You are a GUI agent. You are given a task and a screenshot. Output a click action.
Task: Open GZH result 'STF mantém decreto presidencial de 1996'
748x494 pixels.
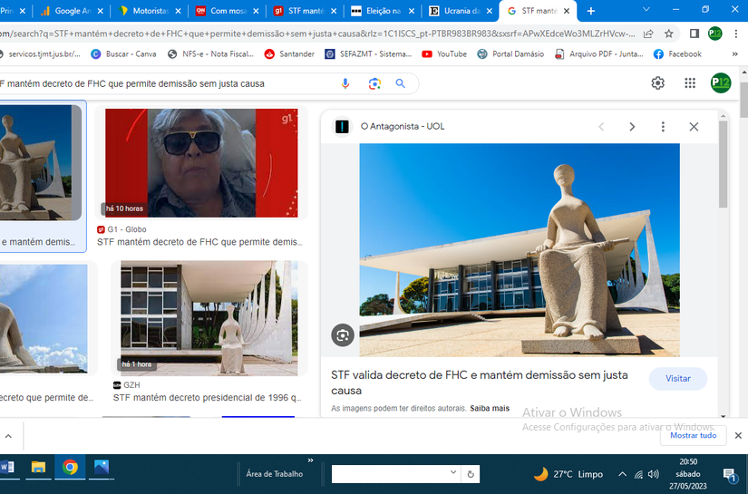tap(207, 398)
